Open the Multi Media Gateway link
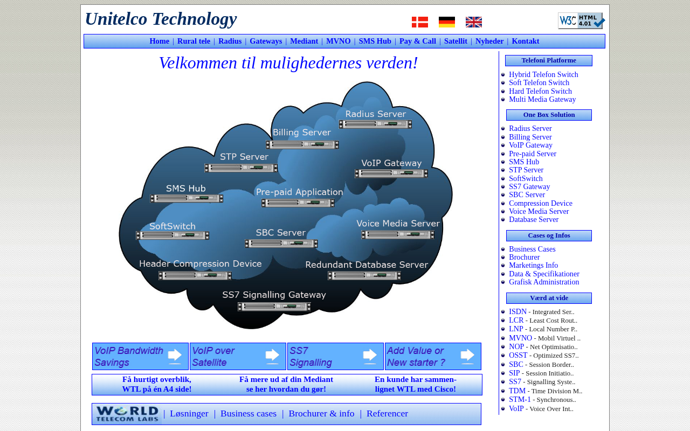Image resolution: width=690 pixels, height=431 pixels. pos(542,100)
